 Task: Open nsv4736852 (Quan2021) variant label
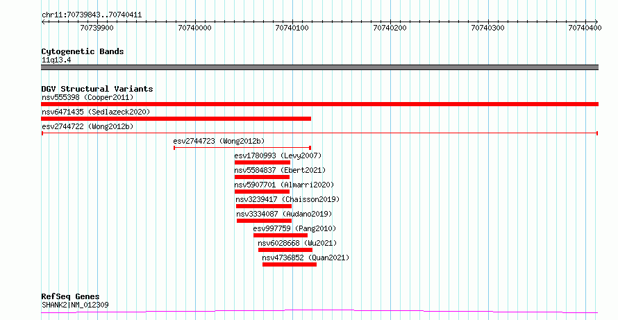(306, 258)
